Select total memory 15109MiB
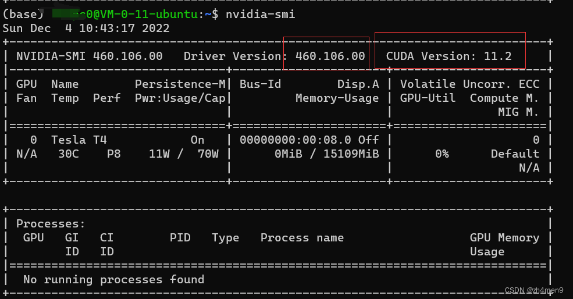Screen dimensions: 573x299 (351, 154)
